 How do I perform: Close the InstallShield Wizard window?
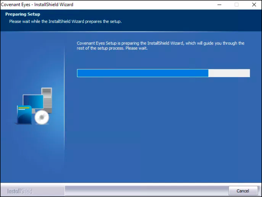coord(254,5)
